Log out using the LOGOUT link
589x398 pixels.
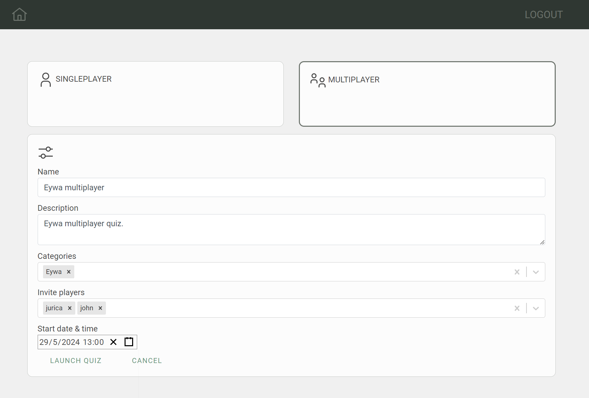543,15
